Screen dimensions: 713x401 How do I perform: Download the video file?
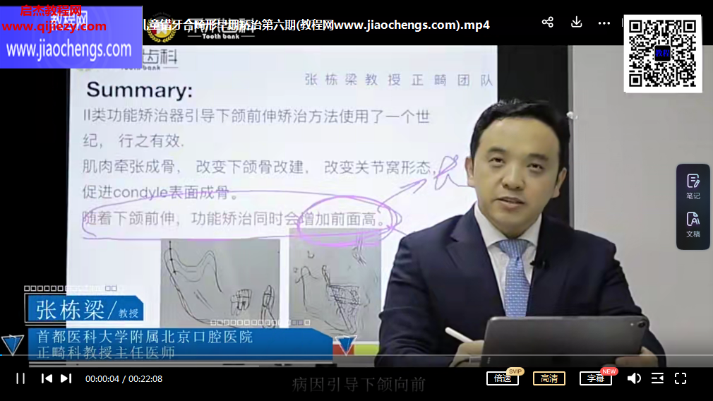click(576, 23)
